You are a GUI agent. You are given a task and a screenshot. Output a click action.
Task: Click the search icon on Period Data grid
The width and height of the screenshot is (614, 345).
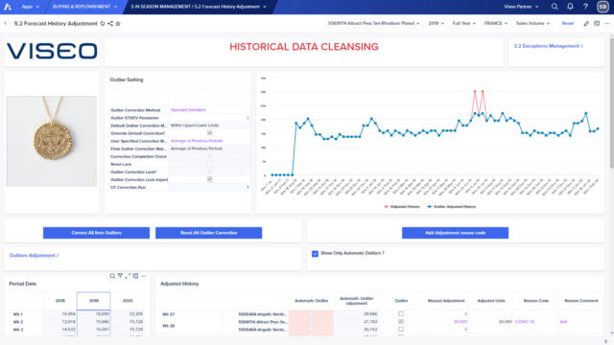click(112, 276)
